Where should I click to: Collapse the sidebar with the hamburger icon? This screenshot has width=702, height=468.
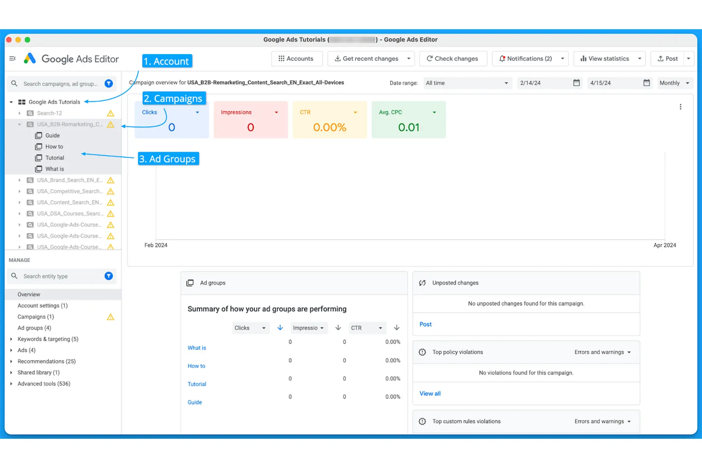12,58
